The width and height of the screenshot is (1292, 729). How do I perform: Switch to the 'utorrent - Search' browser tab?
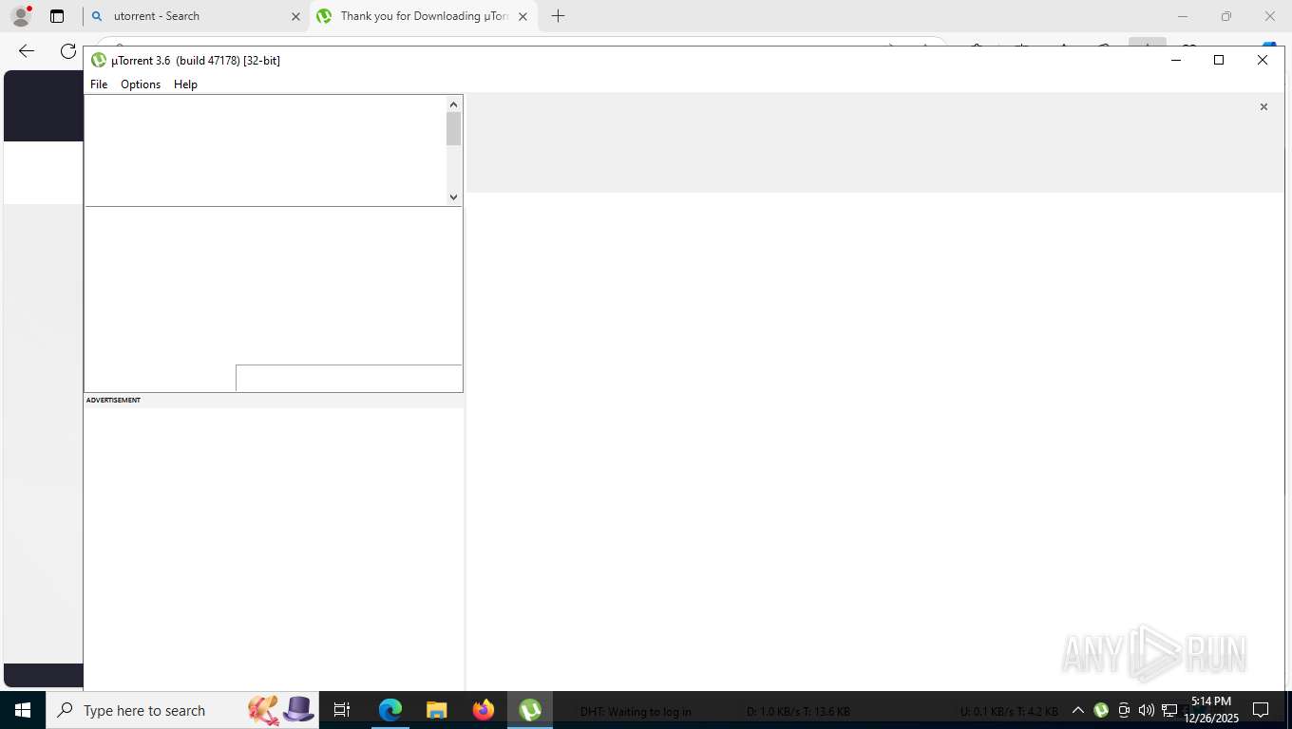coord(196,16)
